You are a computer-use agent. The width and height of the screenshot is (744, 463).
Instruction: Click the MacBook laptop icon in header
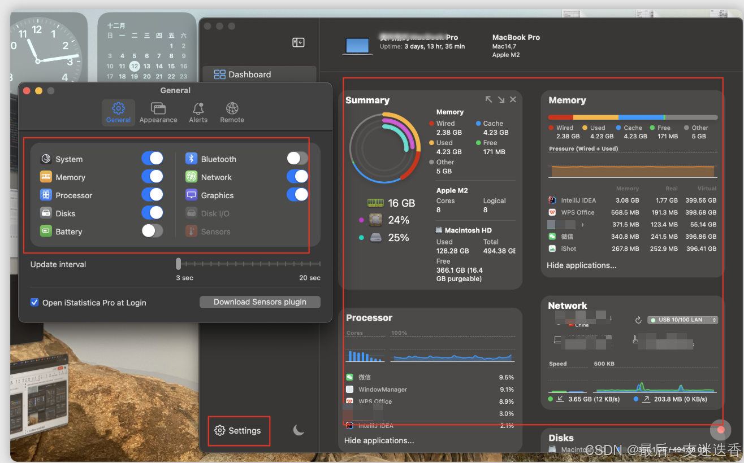(x=357, y=46)
